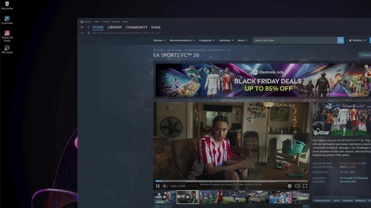Click the Search the store field
This screenshot has width=371, height=208.
(x=295, y=40)
